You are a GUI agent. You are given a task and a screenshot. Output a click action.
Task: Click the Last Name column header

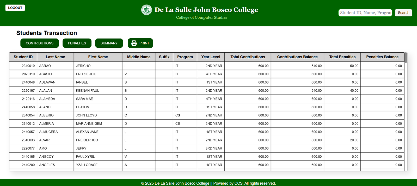tap(55, 57)
